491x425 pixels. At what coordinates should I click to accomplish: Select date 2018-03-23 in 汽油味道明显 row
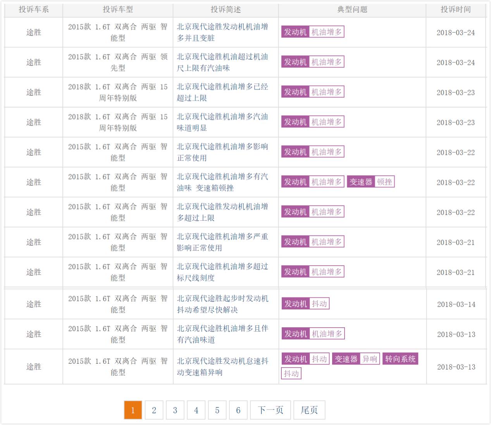click(x=456, y=123)
